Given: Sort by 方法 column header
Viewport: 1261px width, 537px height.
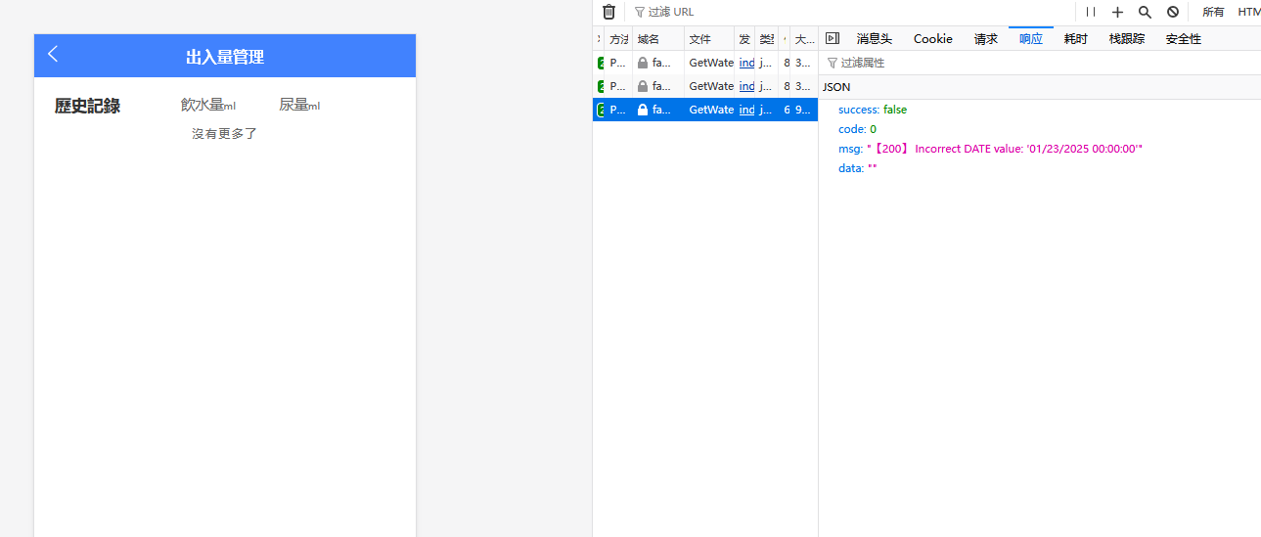Looking at the screenshot, I should 618,39.
